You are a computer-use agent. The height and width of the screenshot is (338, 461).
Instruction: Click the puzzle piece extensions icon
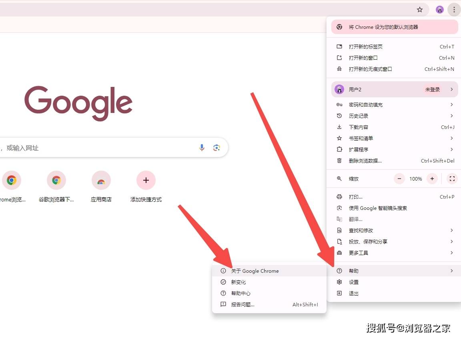[339, 149]
